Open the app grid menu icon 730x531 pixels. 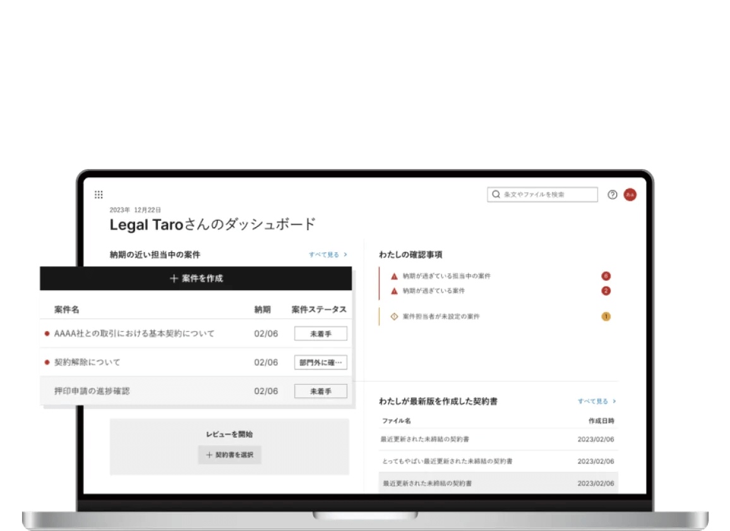coord(99,195)
